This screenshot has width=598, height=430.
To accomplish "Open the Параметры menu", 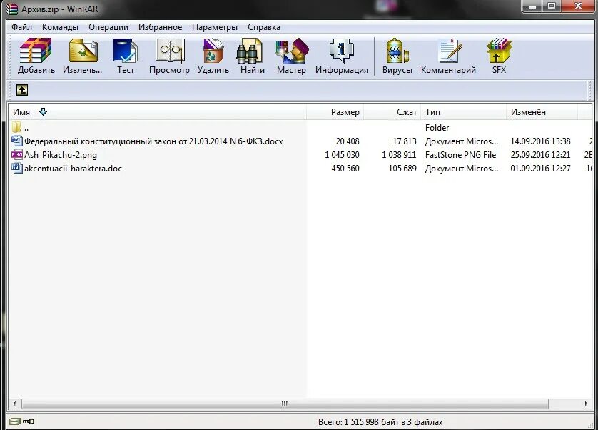I will click(215, 27).
